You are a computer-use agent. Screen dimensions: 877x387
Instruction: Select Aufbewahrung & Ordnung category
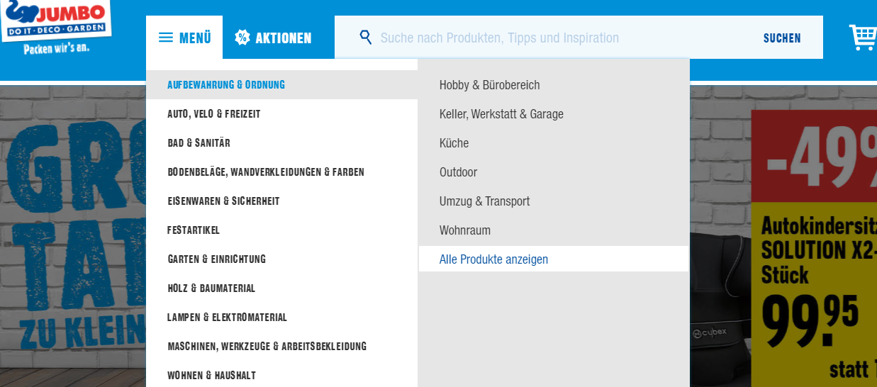tap(226, 85)
